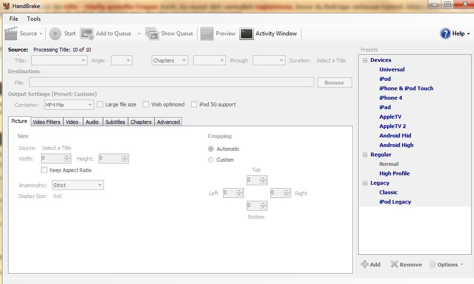This screenshot has height=284, width=474.
Task: Enable Large file size checkbox
Action: tap(100, 104)
